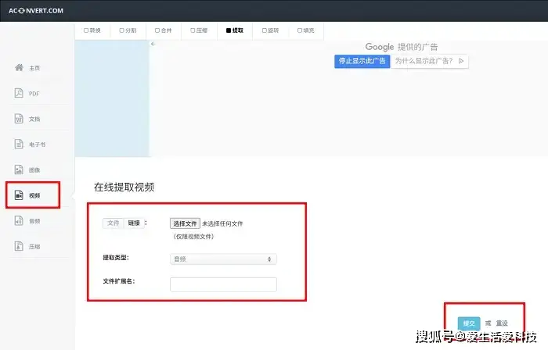The image size is (548, 350).
Task: Expand the 提取类型 dropdown
Action: (x=223, y=259)
